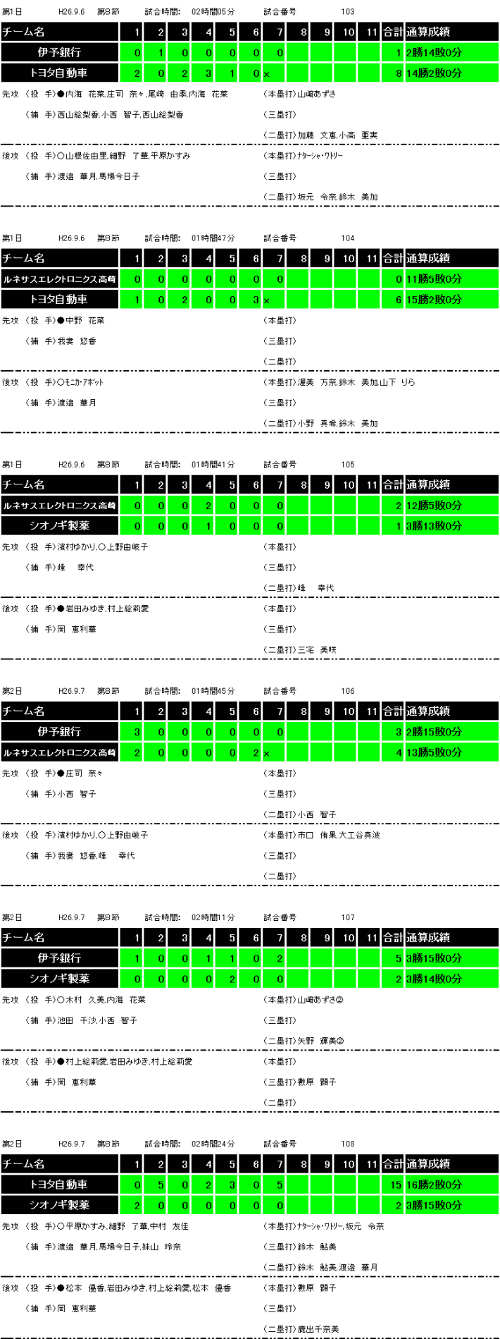
Task: Click game number 108
Action: [347, 1144]
